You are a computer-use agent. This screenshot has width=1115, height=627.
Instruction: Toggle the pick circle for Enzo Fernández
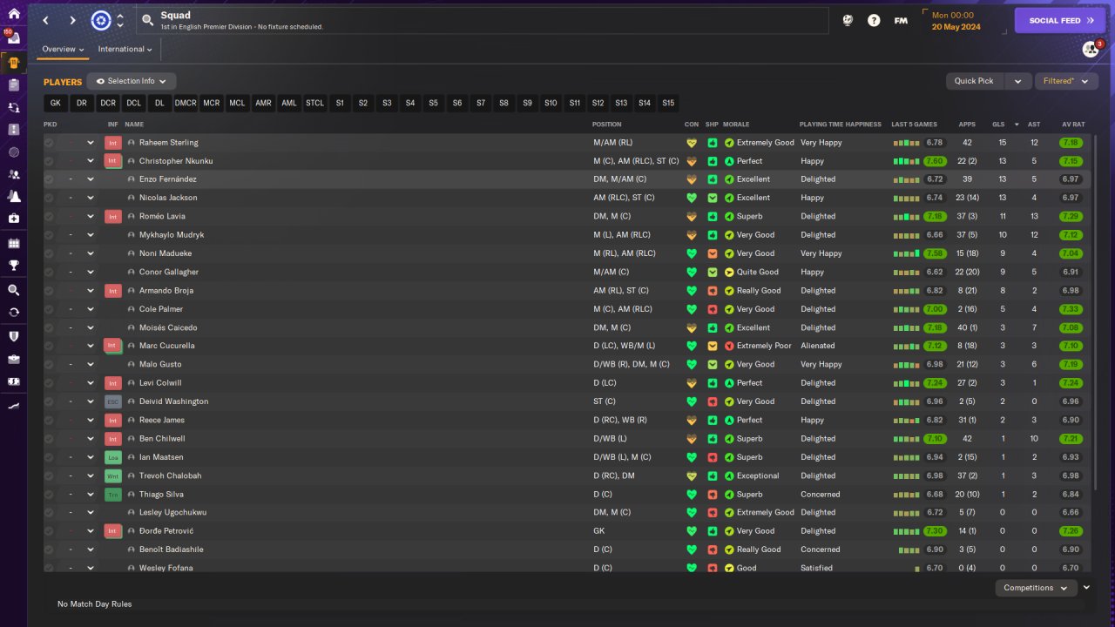coord(49,179)
